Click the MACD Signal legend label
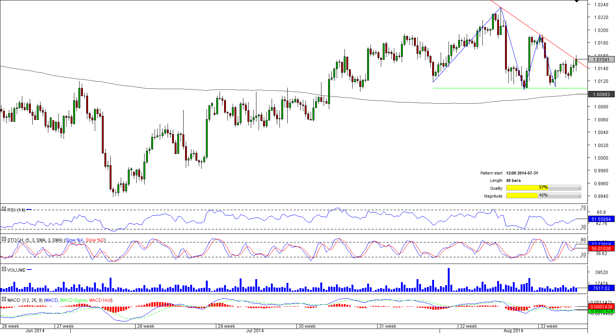This screenshot has height=333, width=615. point(73,300)
